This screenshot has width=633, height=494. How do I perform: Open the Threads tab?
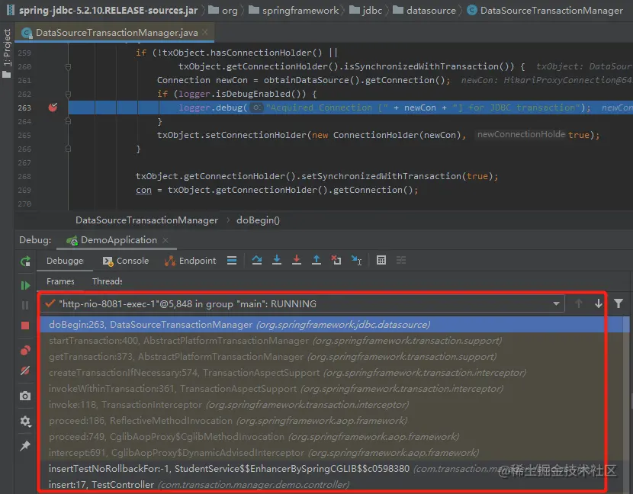(107, 281)
